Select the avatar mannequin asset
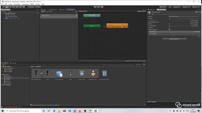Viewport: 202px width, 113px height. pyautogui.click(x=93, y=74)
